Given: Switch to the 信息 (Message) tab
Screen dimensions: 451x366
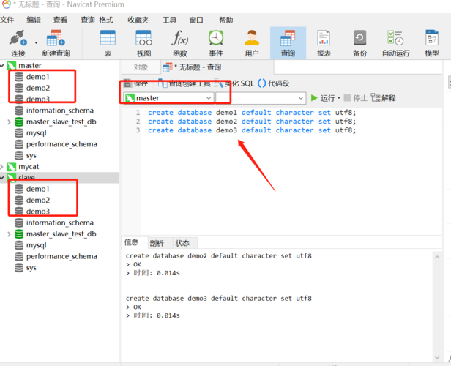Looking at the screenshot, I should 132,243.
